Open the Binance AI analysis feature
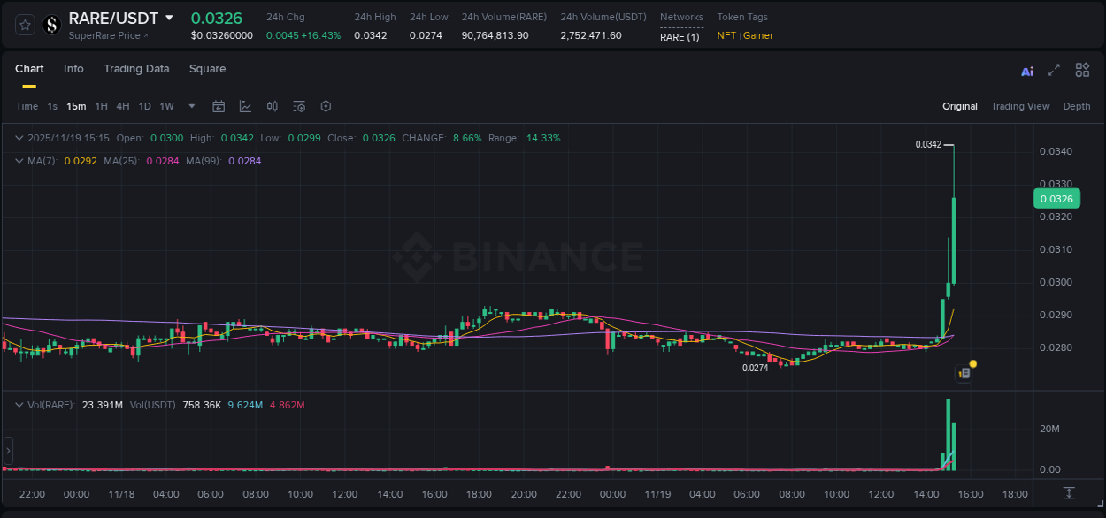The height and width of the screenshot is (518, 1106). click(1026, 70)
